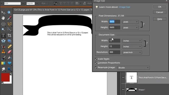Uncheck Constrain Proportions checkbox
Viewport: 169px width, 95px height.
click(96, 63)
